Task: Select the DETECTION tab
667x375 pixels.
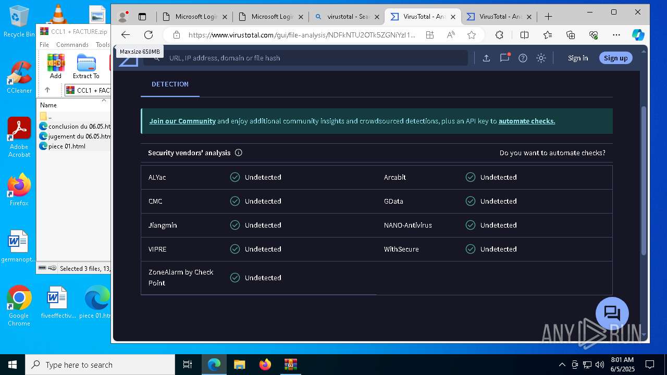Action: [x=170, y=84]
